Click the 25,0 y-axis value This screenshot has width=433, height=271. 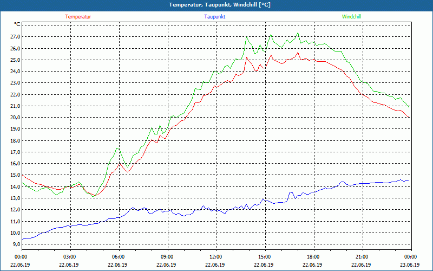[x=16, y=60]
